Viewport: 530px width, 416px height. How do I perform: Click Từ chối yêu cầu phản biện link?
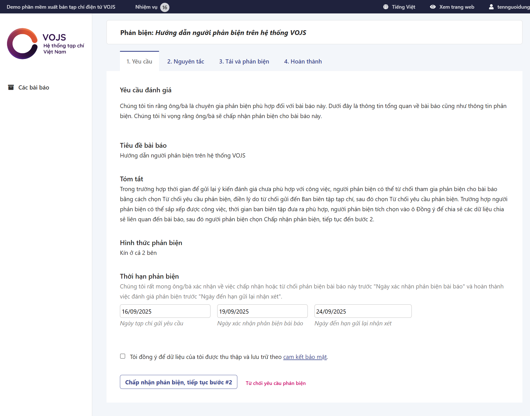(276, 383)
